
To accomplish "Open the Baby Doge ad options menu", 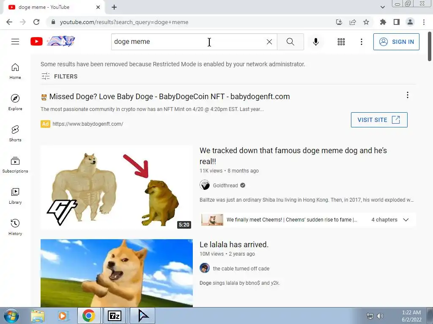I will (x=407, y=95).
